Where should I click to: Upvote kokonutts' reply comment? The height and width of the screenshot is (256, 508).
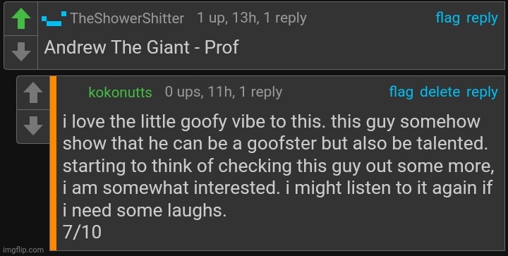(33, 93)
